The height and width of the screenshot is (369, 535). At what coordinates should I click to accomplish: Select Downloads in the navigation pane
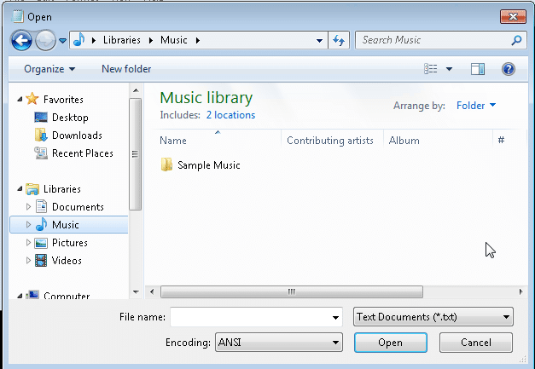(76, 135)
